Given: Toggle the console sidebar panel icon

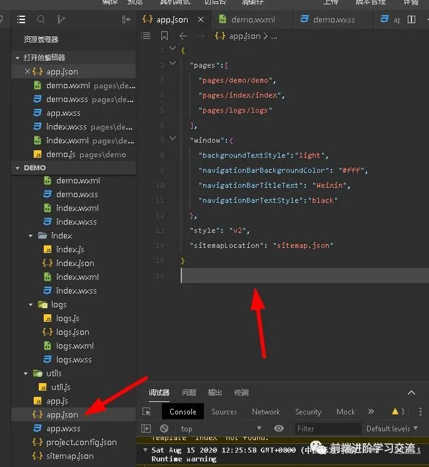Looking at the screenshot, I should (146, 429).
